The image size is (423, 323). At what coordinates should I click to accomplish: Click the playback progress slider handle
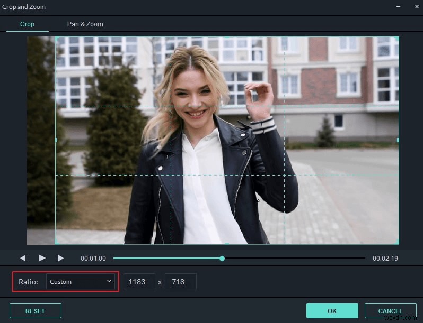[222, 259]
